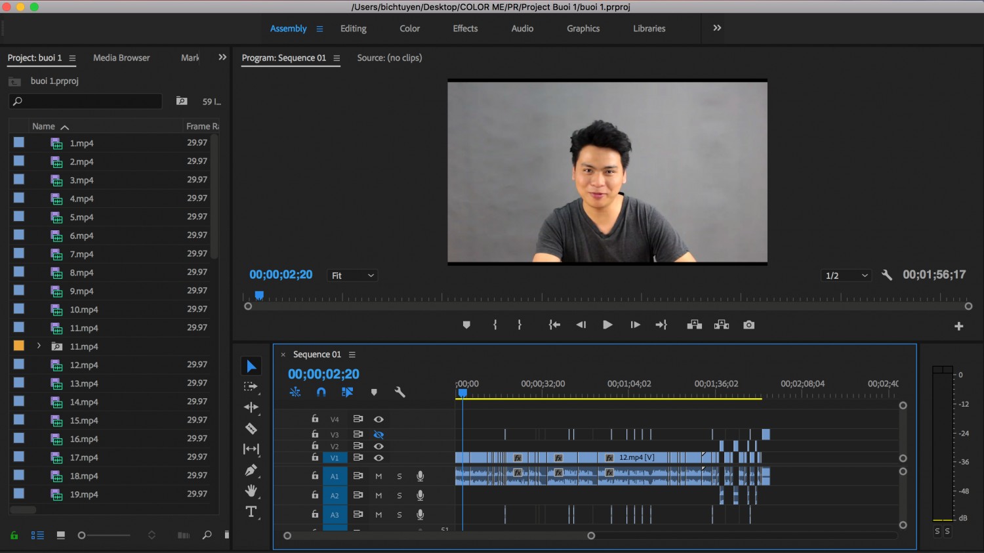Solo track A2
Screen dimensions: 984x553
[399, 496]
